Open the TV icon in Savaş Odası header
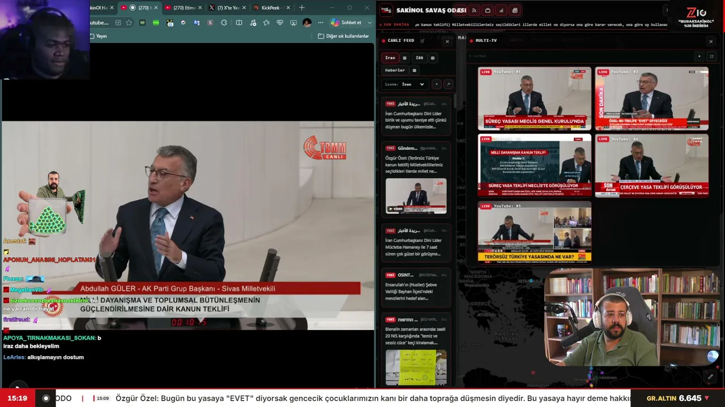Image resolution: width=725 pixels, height=407 pixels. point(488,10)
